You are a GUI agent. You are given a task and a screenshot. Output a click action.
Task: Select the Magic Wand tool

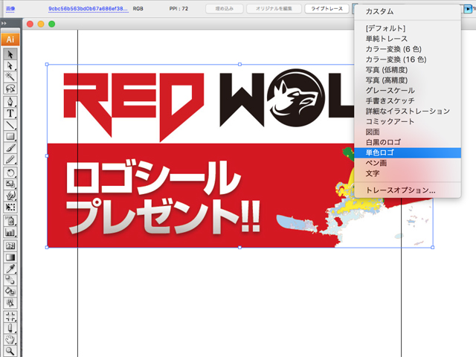pyautogui.click(x=10, y=77)
